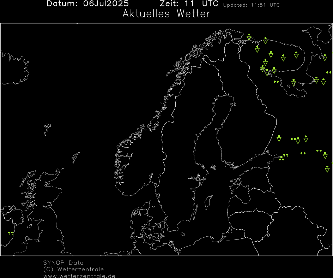
Task: Click the southernmost shower symbol at the right map edge
Action: click(x=327, y=169)
